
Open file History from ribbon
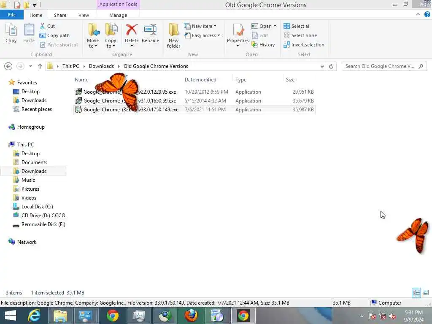(263, 45)
